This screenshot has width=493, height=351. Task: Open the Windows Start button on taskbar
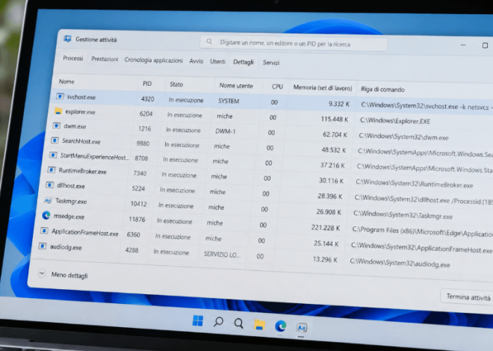198,321
